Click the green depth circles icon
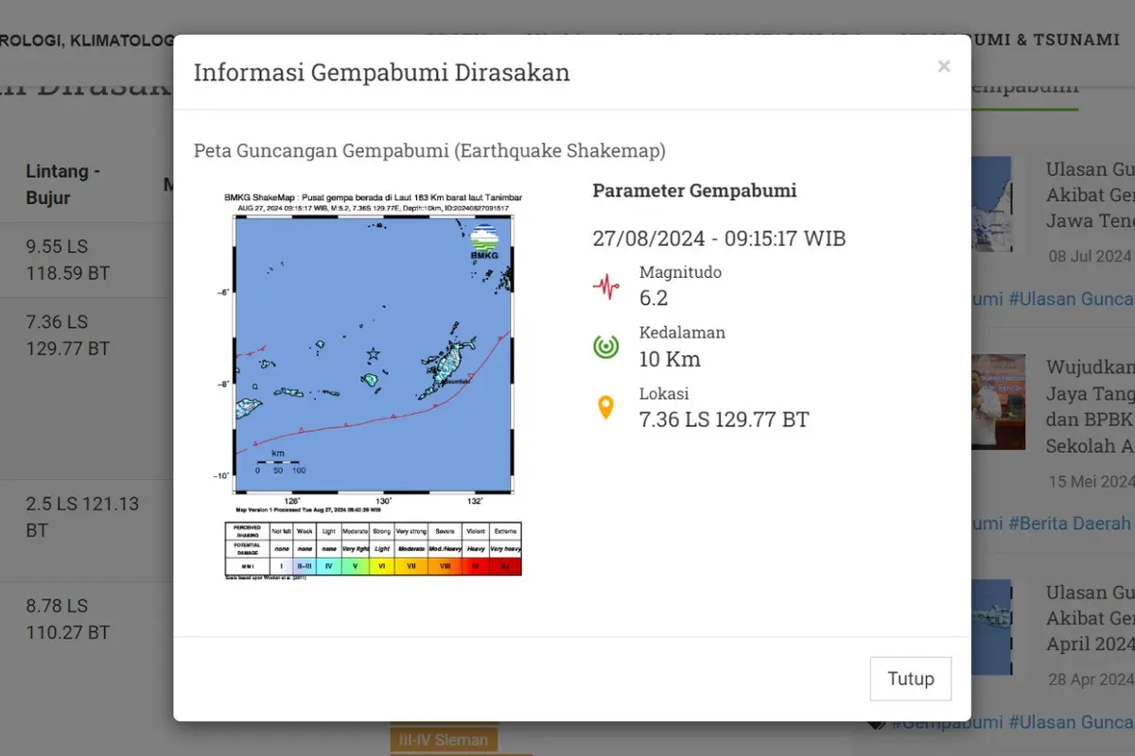Image resolution: width=1135 pixels, height=756 pixels. (x=605, y=347)
